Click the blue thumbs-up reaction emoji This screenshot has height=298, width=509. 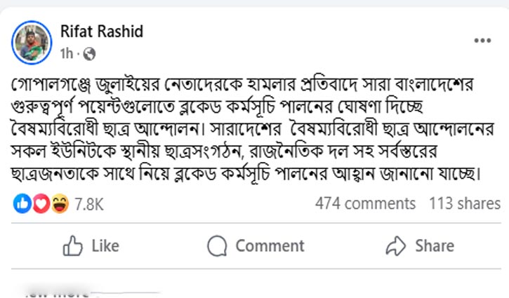point(21,204)
